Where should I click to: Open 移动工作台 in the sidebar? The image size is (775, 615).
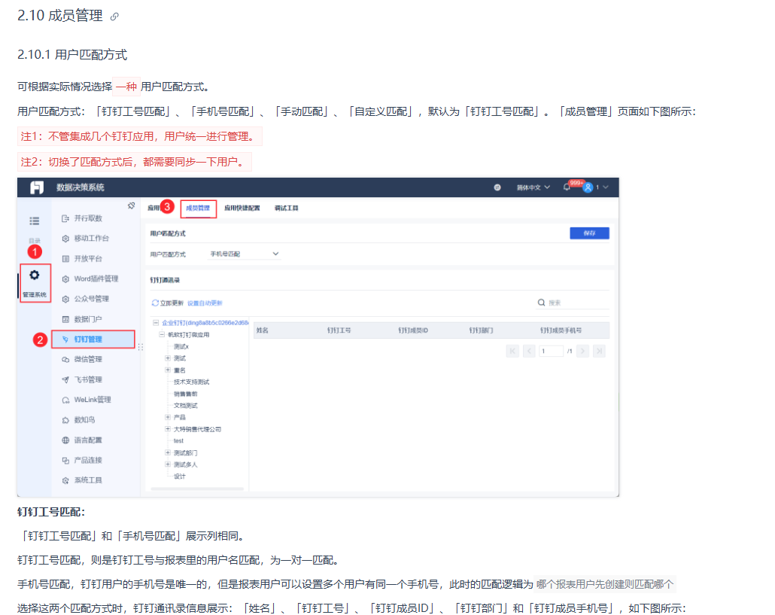pyautogui.click(x=91, y=239)
